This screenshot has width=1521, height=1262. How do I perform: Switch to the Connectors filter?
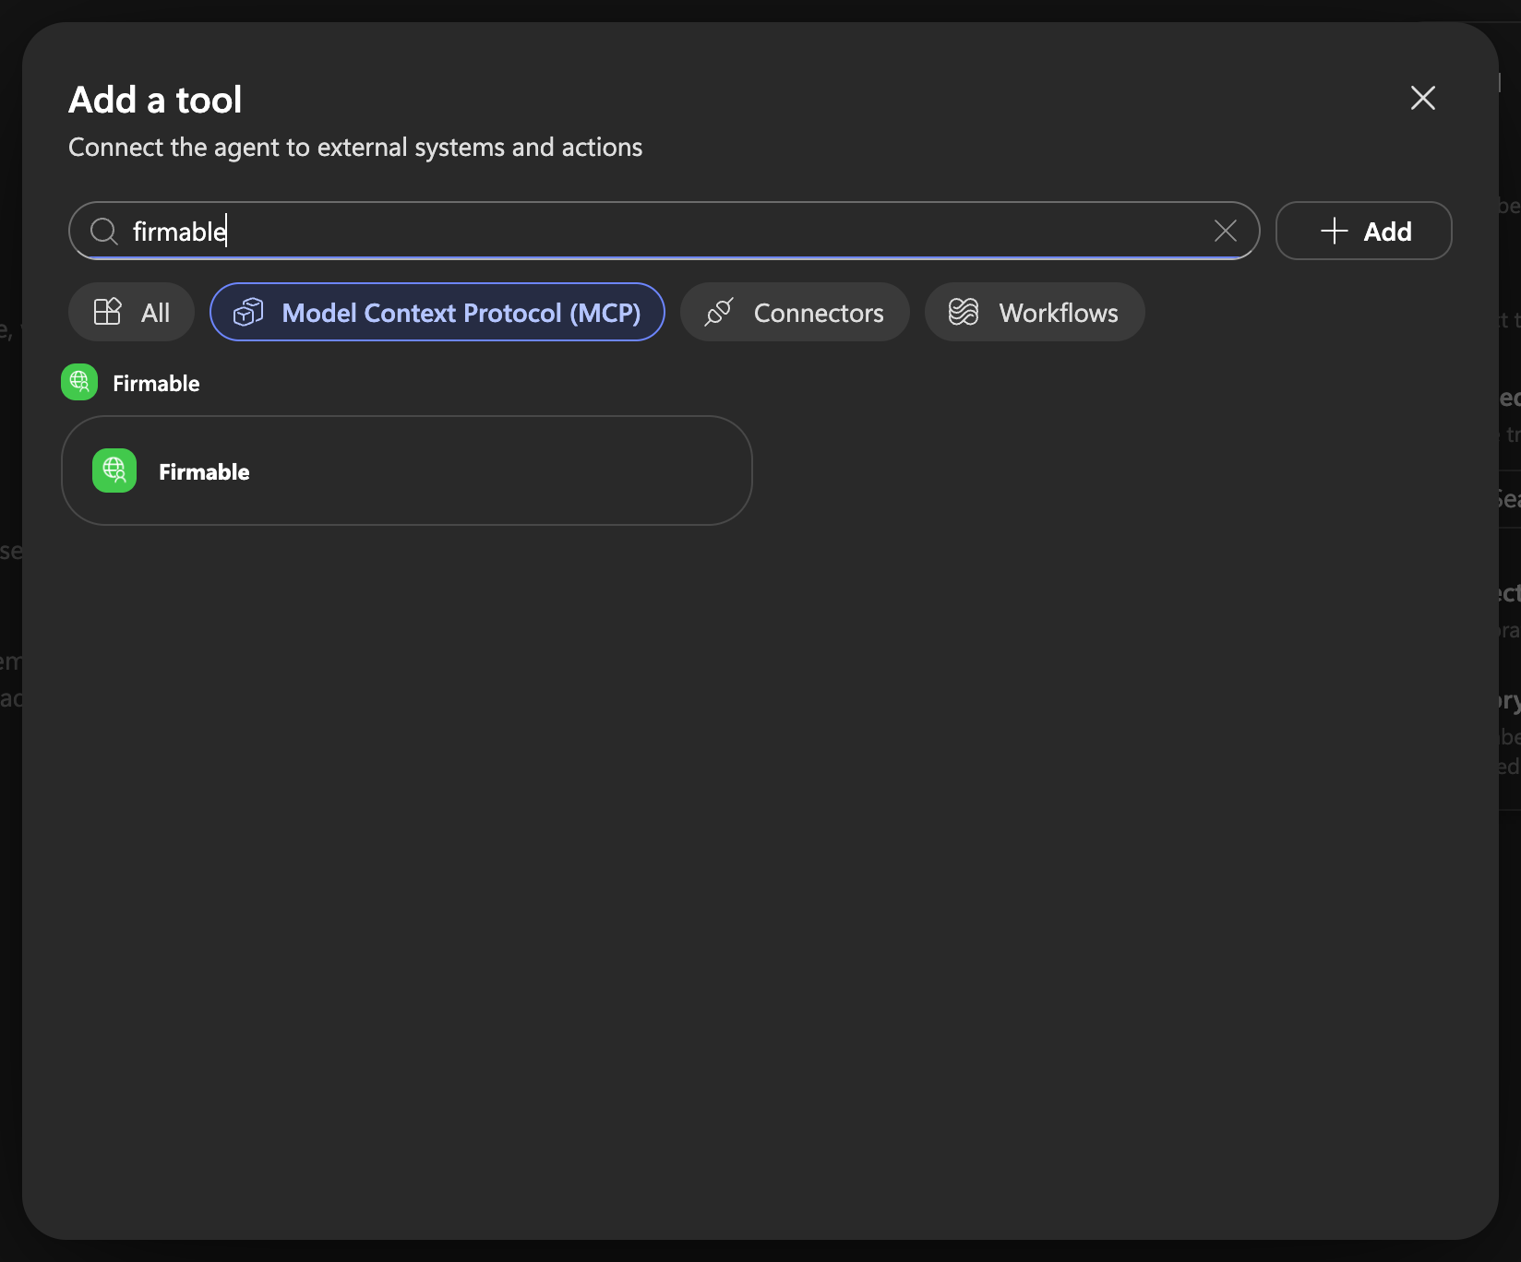[x=795, y=312]
